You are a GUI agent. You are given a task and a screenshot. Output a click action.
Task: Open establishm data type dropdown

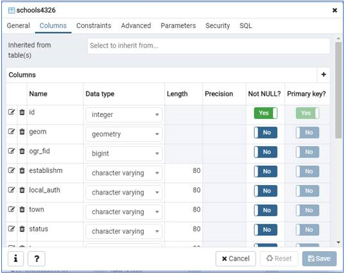click(x=124, y=173)
